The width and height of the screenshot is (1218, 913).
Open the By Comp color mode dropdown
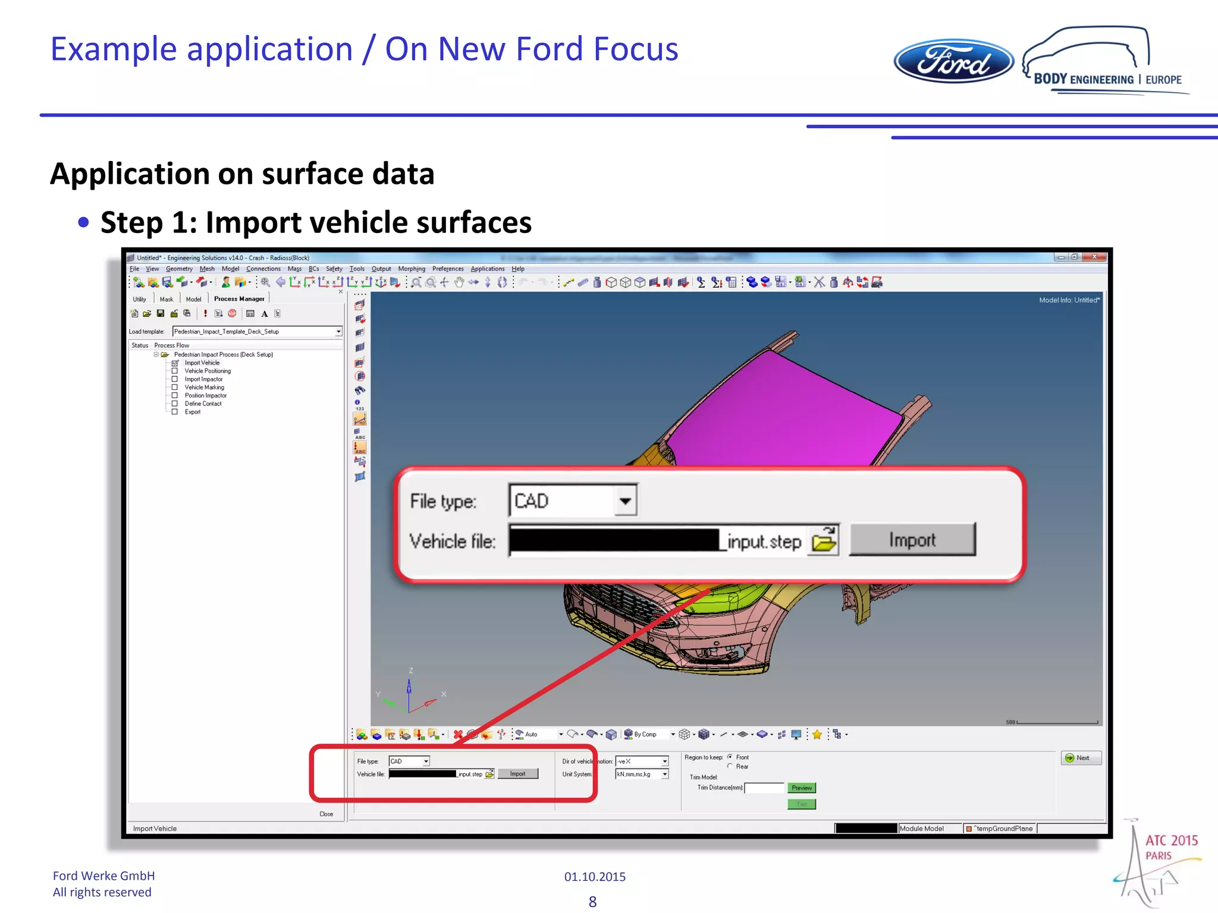[673, 735]
